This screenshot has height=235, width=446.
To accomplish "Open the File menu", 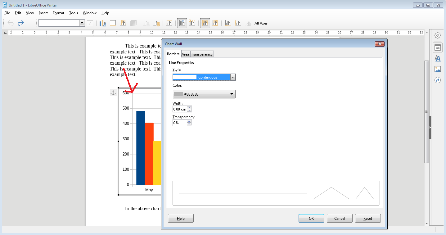I will click(7, 13).
